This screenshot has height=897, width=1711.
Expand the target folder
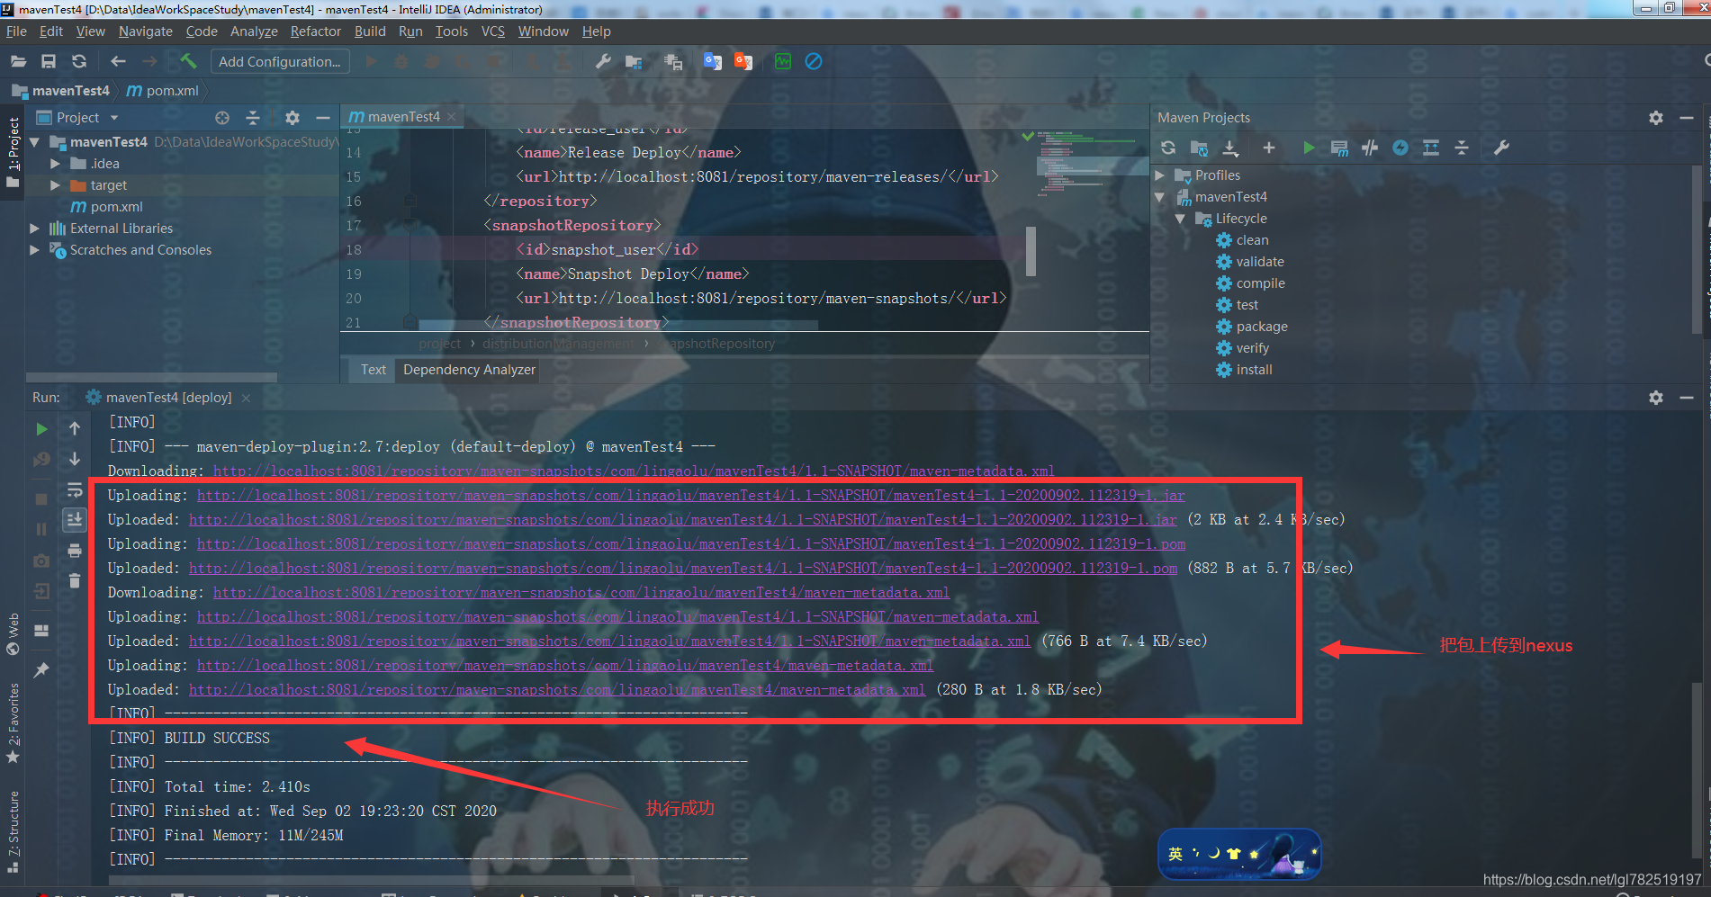pos(55,185)
